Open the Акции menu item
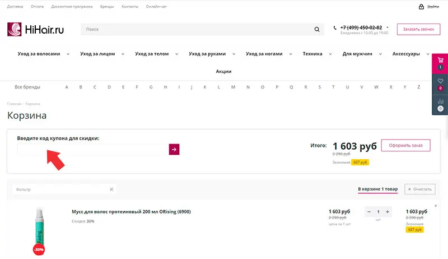The height and width of the screenshot is (259, 448). [223, 71]
